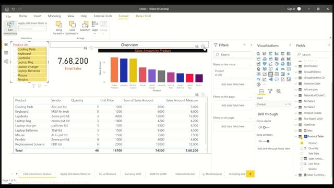This screenshot has width=334, height=188.
Task: Open More options ellipsis below slicer
Action: 45,86
